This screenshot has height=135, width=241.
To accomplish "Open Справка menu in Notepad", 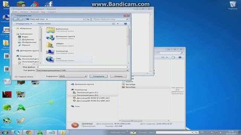I will tap(52, 12).
